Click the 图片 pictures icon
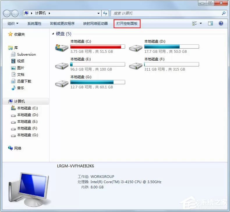This screenshot has width=230, height=212. point(13,68)
